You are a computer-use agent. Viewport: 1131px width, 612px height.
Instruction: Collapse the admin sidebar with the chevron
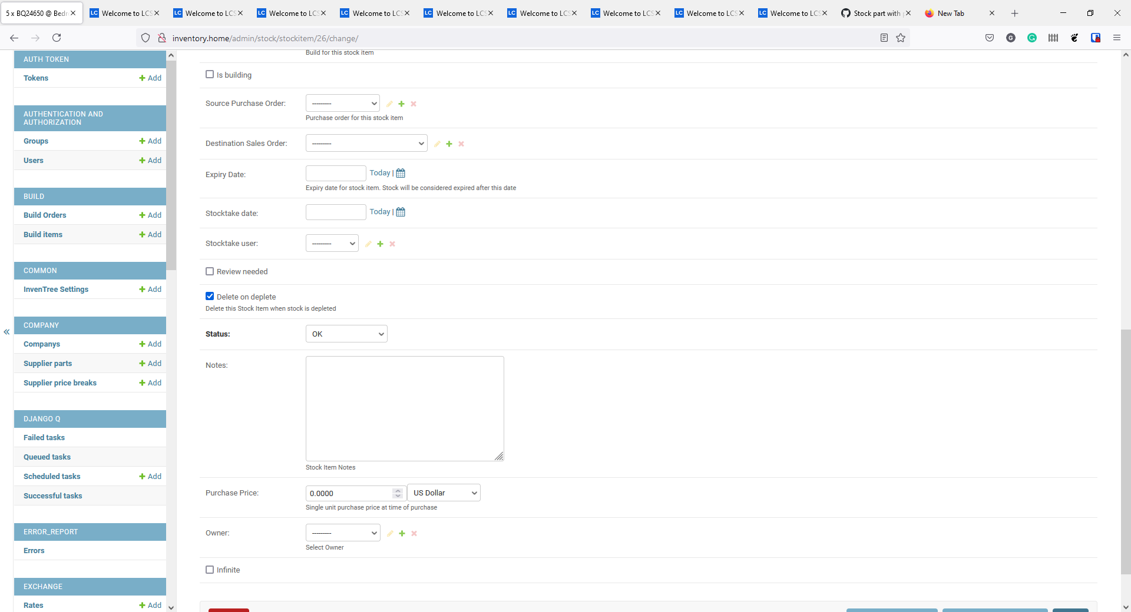6,332
